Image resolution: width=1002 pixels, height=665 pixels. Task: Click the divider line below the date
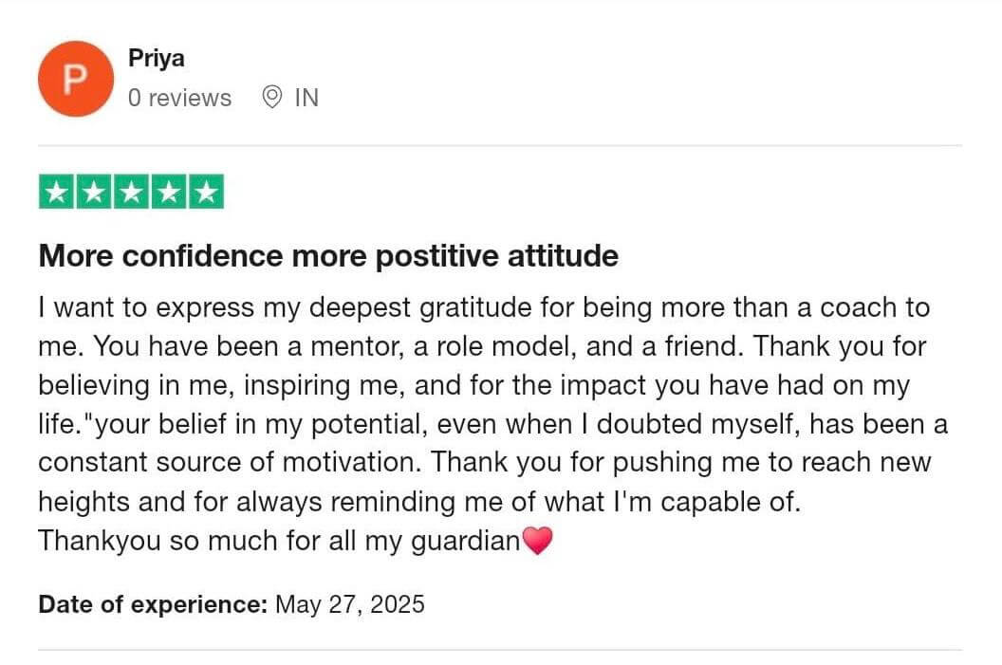[500, 651]
